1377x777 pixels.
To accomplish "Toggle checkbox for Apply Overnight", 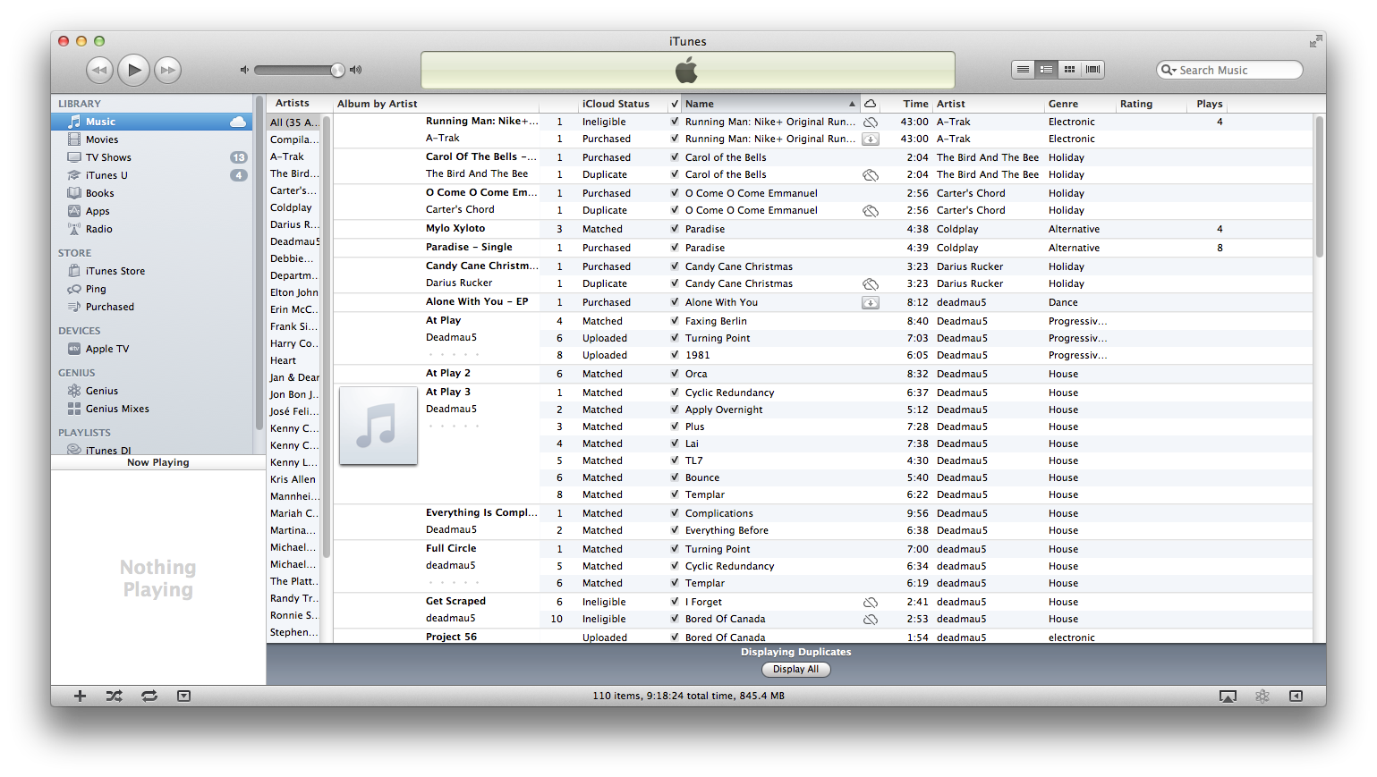I will click(675, 410).
